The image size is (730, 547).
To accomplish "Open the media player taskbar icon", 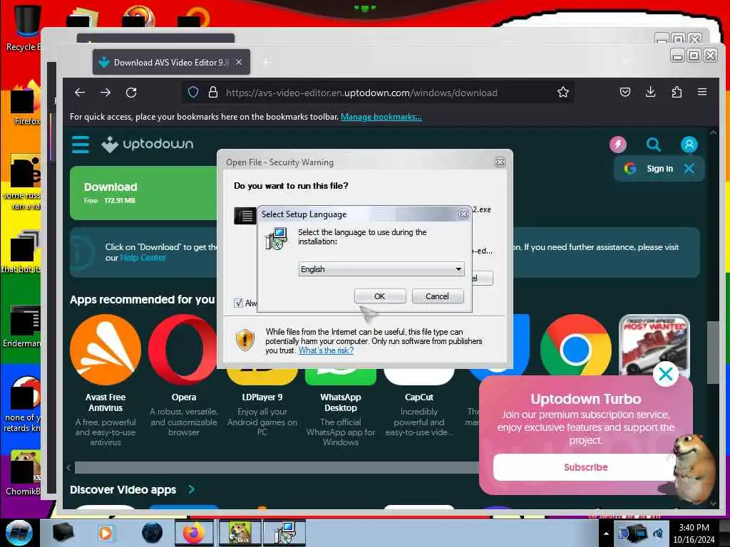I will pos(106,533).
